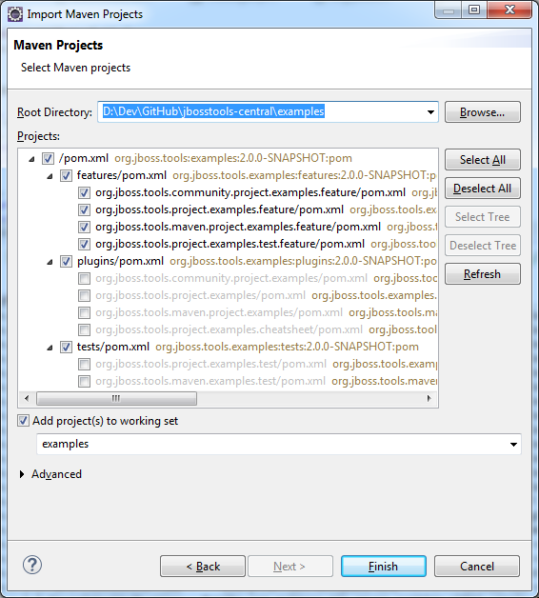539x598 pixels.
Task: Click the Deselect All button
Action: pos(483,189)
